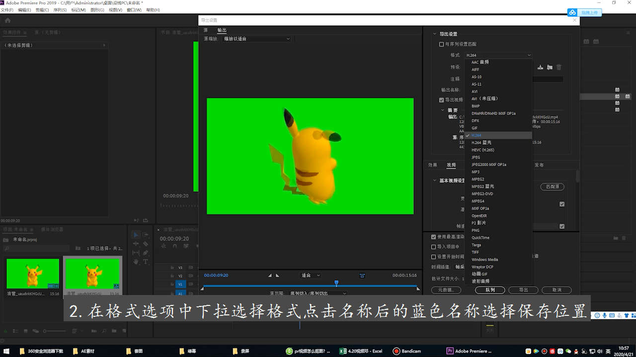This screenshot has width=636, height=357.
Task: Select the Track Select Forward tool
Action: [146, 235]
